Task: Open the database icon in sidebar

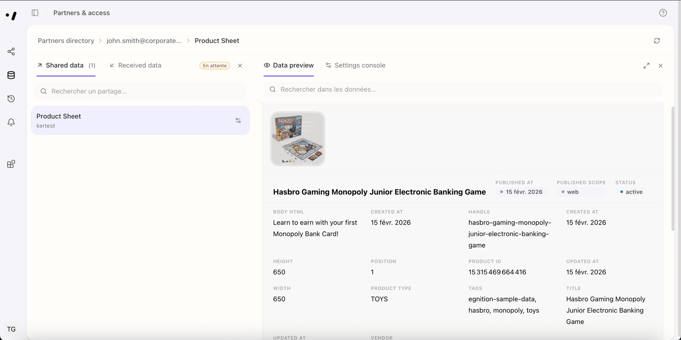Action: tap(11, 75)
